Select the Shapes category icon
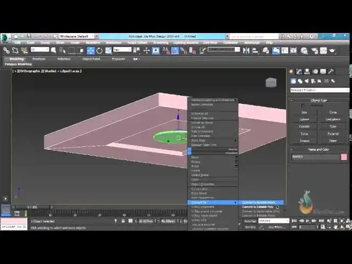The width and height of the screenshot is (352, 264). (x=300, y=81)
